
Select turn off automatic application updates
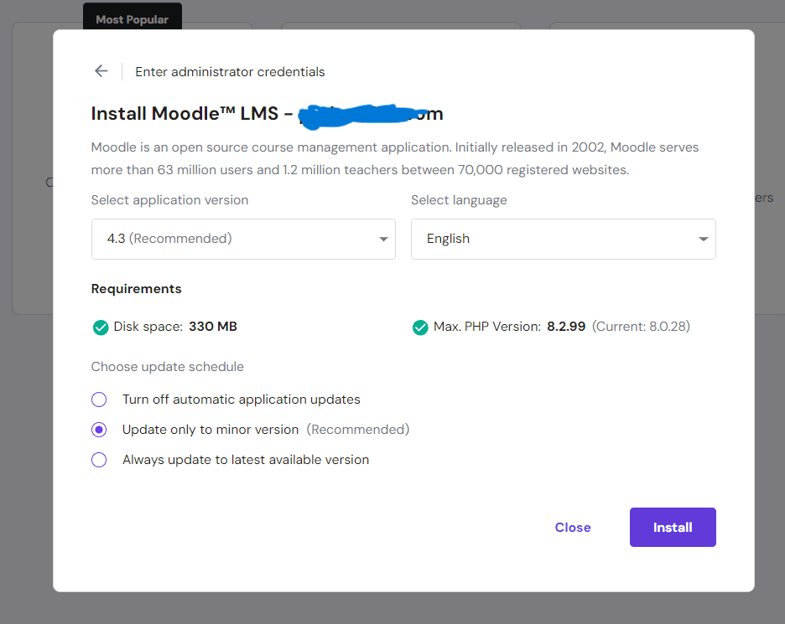tap(99, 400)
